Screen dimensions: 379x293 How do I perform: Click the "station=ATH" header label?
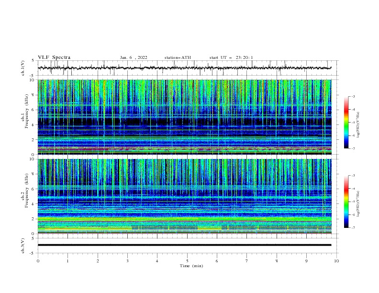click(178, 57)
